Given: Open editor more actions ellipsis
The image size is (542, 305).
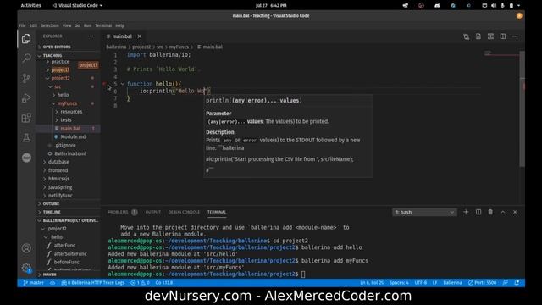Looking at the screenshot, I should click(x=515, y=36).
